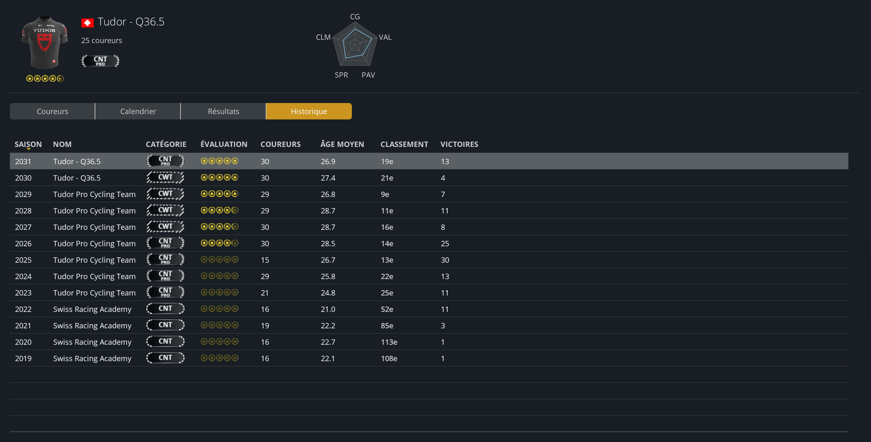Select the Historique tab
The height and width of the screenshot is (442, 871).
pos(309,111)
